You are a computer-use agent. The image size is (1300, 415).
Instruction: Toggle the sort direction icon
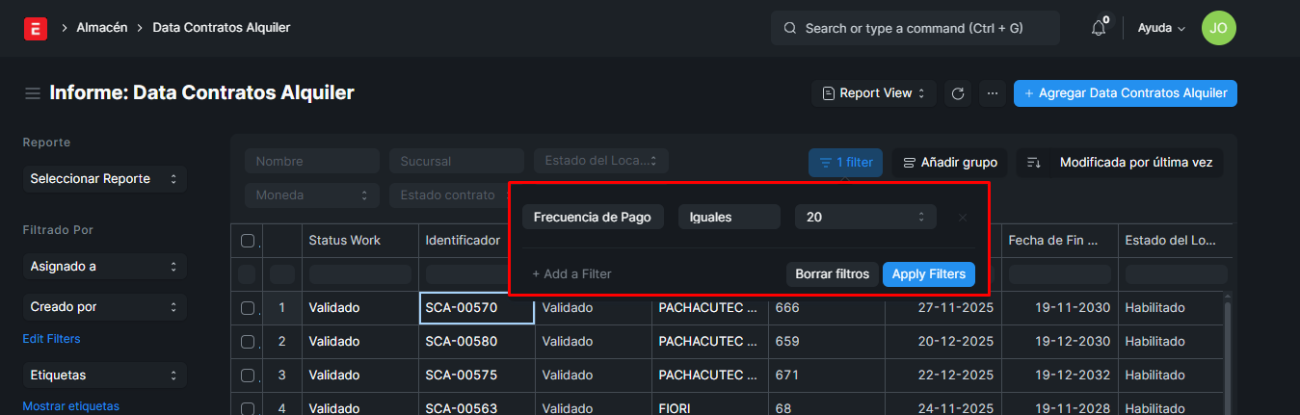click(x=1034, y=163)
